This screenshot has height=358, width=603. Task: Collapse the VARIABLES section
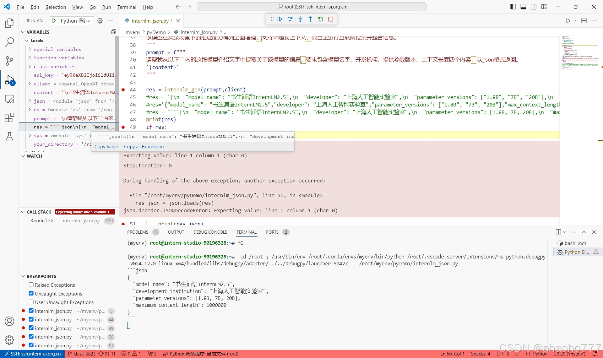(x=23, y=32)
